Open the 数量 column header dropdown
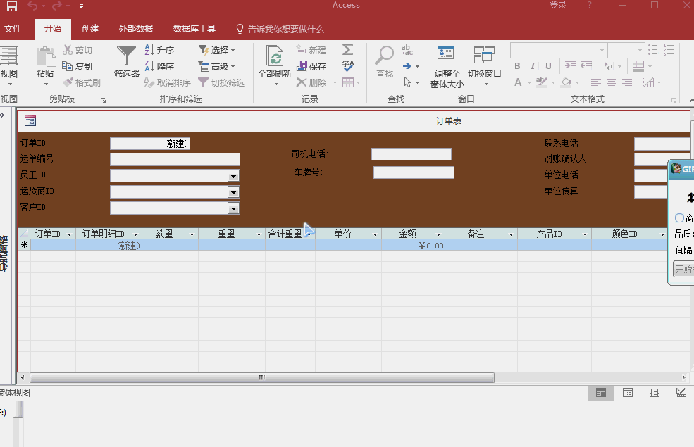694x447 pixels. [x=192, y=234]
